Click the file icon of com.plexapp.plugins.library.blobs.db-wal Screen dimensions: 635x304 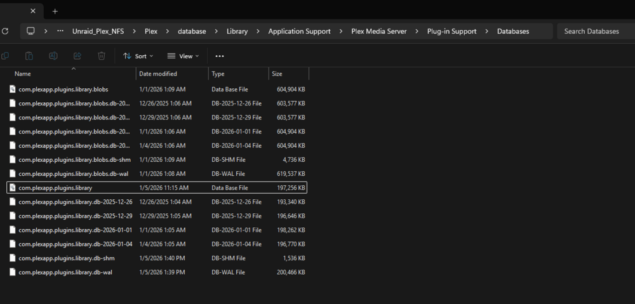click(x=13, y=174)
